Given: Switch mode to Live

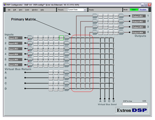Looking at the screenshot, I should [x=134, y=10].
